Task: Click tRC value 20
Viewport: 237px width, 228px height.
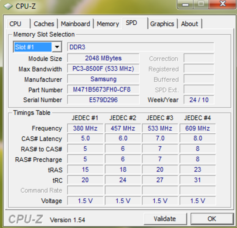Action: click(85, 180)
